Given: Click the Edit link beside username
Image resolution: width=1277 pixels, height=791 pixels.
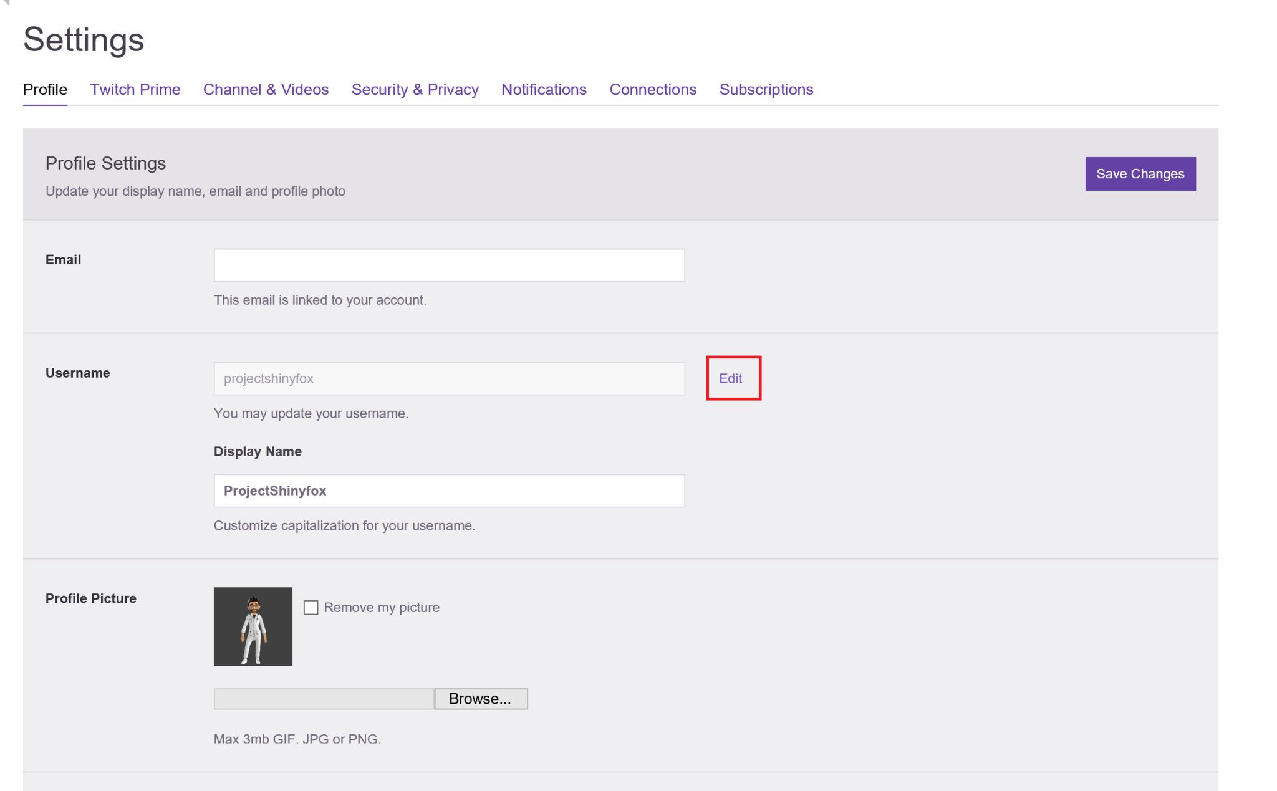Looking at the screenshot, I should (730, 378).
